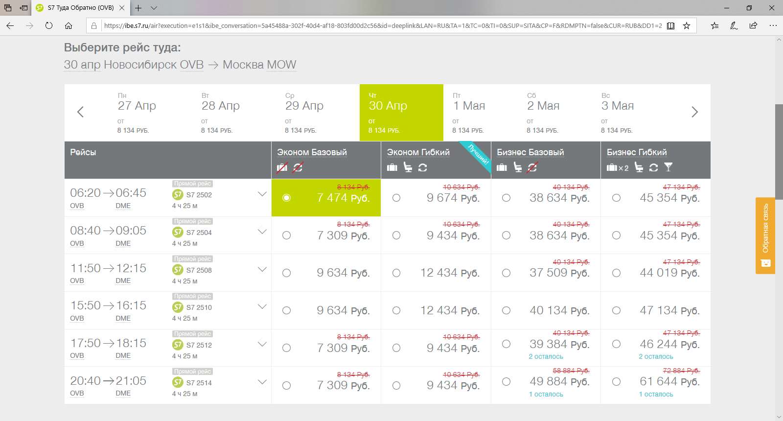Image resolution: width=783 pixels, height=421 pixels.
Task: Click baggage icon under Бизнес Базовый
Action: [x=502, y=167]
